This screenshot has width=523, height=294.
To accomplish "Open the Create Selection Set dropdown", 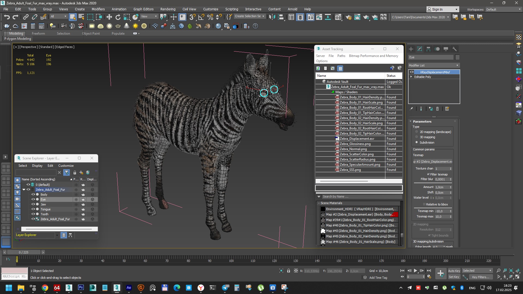I will tap(250, 16).
